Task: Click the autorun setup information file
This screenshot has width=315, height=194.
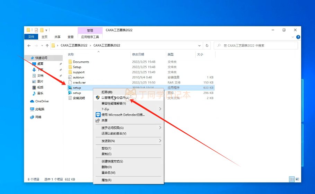Action: click(x=78, y=77)
